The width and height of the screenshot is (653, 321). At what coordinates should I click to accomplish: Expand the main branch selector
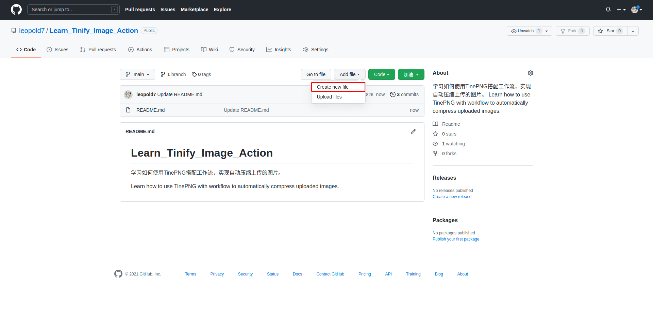tap(137, 74)
